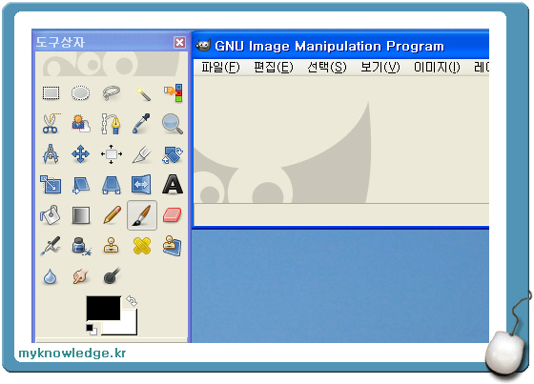Select the Select by Color tool
Image resolution: width=534 pixels, height=384 pixels.
tap(173, 93)
